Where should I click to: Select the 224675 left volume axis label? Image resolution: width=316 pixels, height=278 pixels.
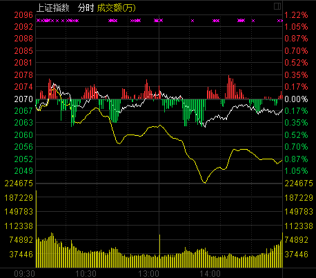[19, 183]
